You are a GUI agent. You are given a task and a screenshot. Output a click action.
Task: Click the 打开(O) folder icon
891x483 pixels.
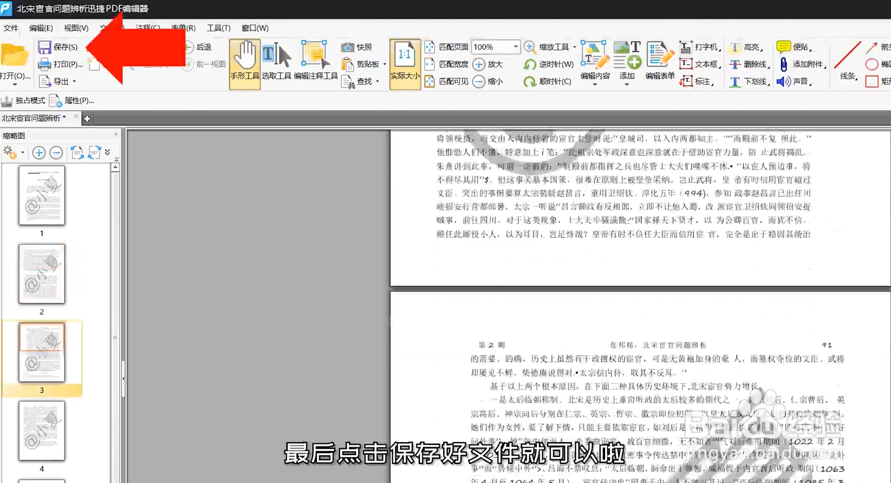coord(15,55)
